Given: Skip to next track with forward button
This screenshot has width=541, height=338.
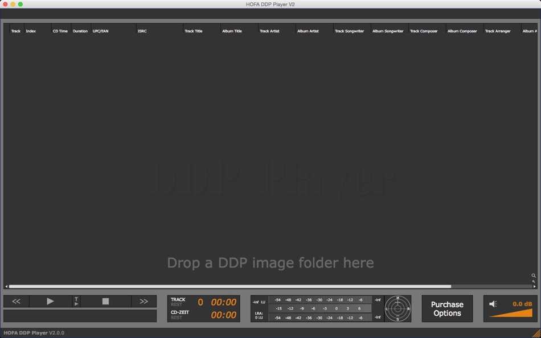Looking at the screenshot, I should point(144,301).
